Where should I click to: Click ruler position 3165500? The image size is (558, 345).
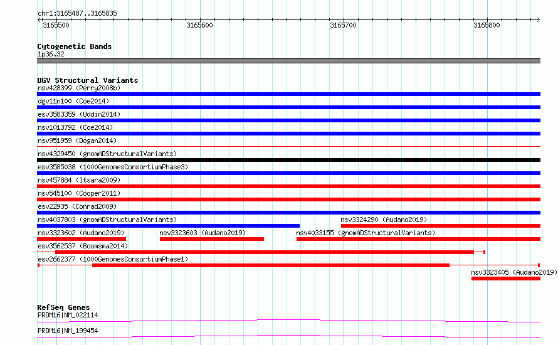click(x=56, y=25)
